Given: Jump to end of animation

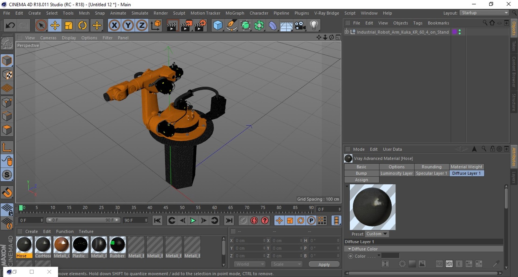Looking at the screenshot, I should click(229, 220).
